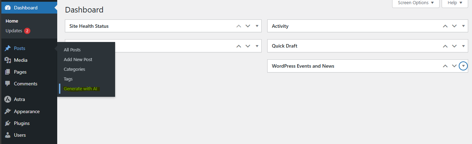Open the Dashboard menu item

point(29,8)
